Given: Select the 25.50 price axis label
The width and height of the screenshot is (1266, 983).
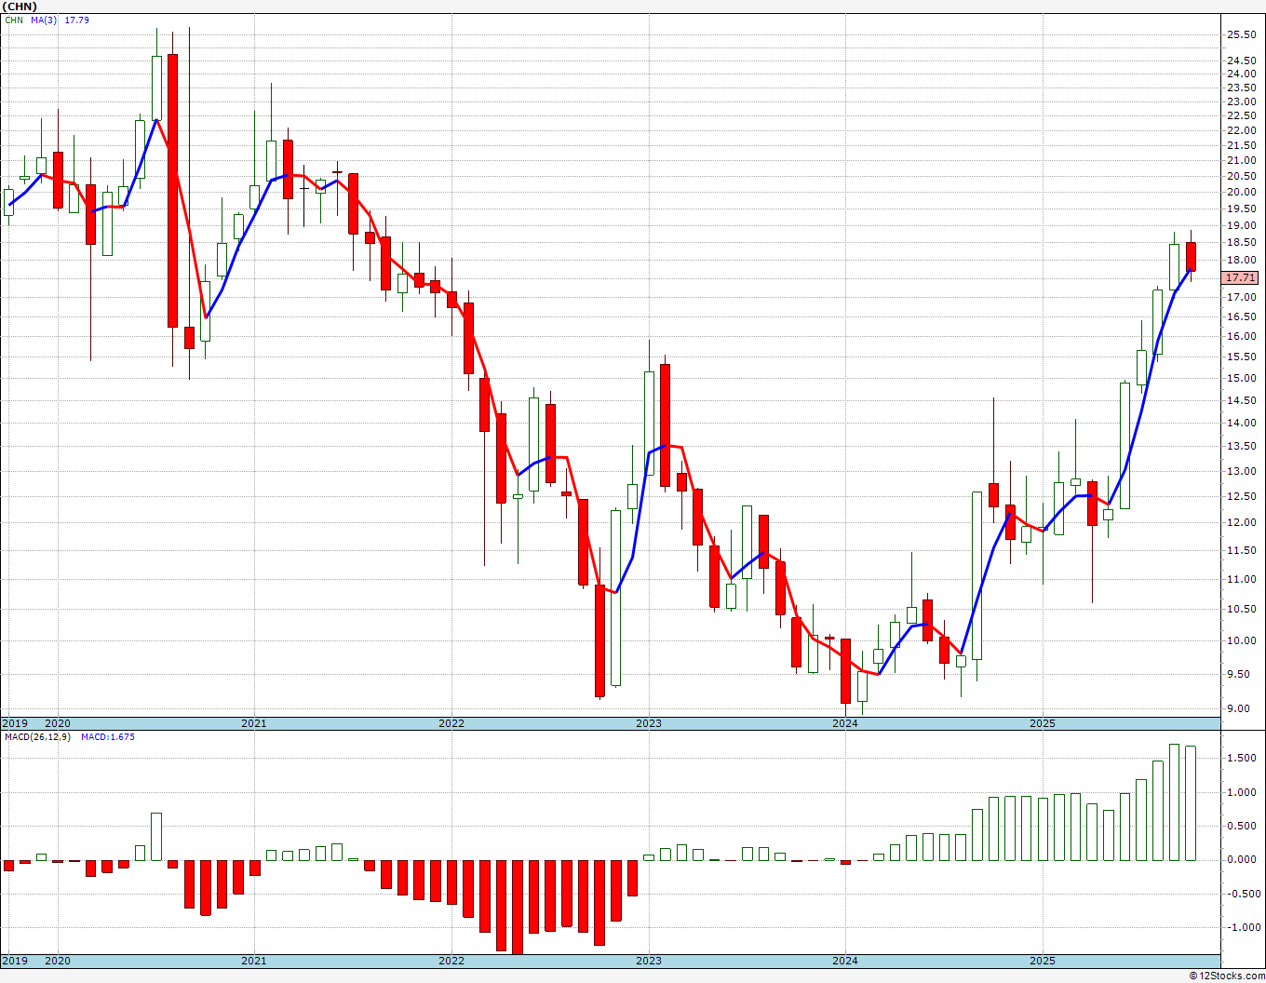Looking at the screenshot, I should [1240, 35].
